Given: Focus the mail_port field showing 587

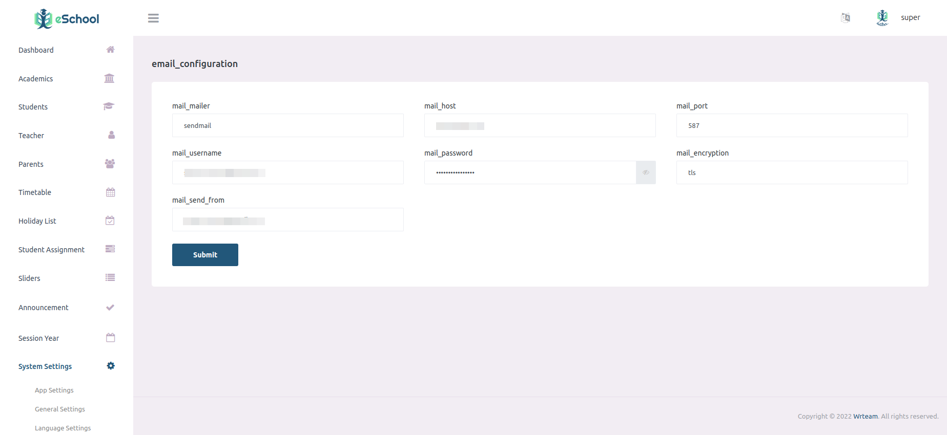Looking at the screenshot, I should click(x=792, y=125).
